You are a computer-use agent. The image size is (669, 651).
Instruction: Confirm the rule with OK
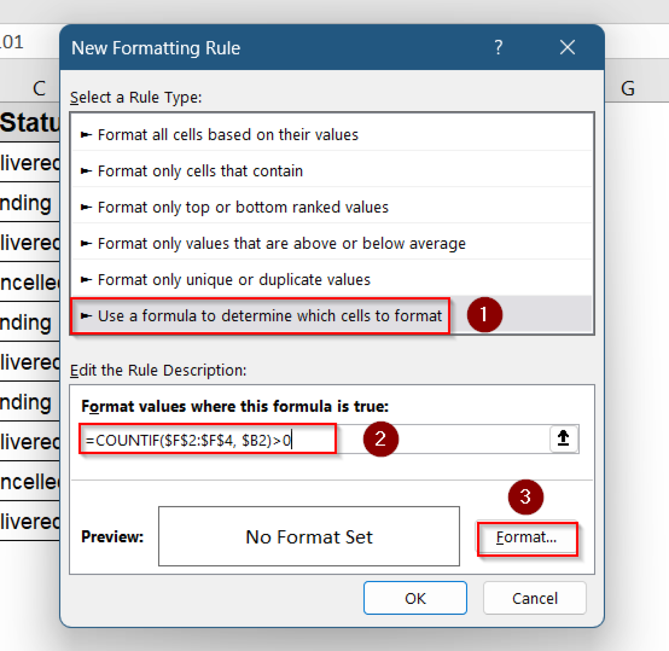[415, 598]
